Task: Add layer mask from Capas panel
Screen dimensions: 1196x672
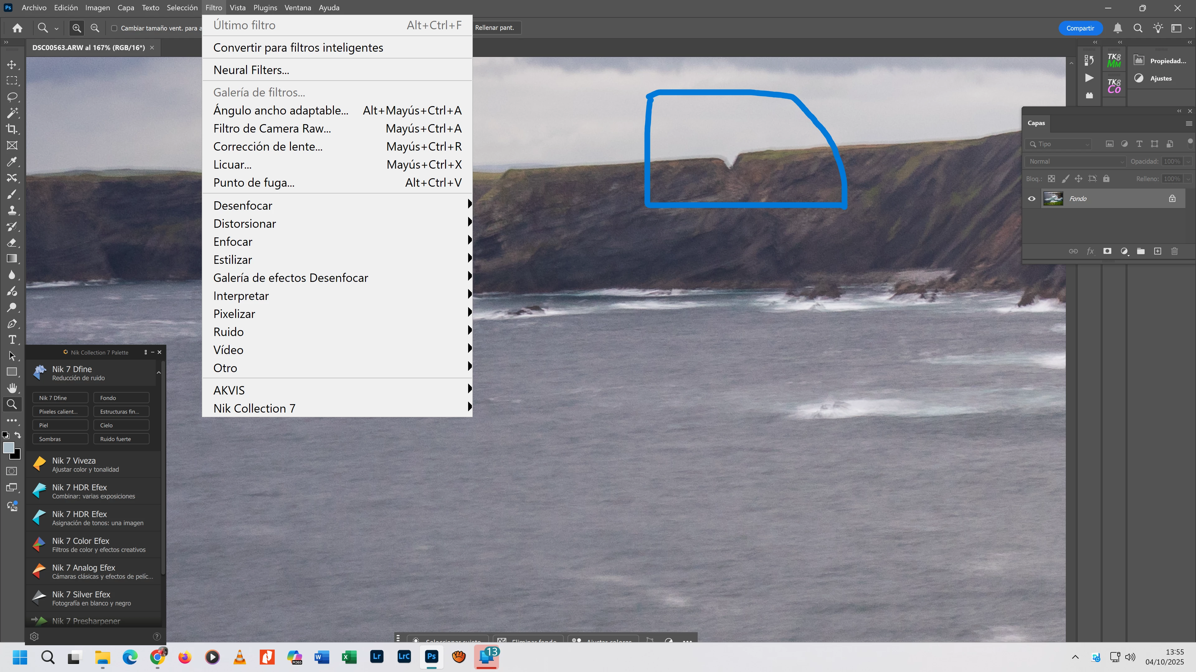Action: pos(1107,251)
